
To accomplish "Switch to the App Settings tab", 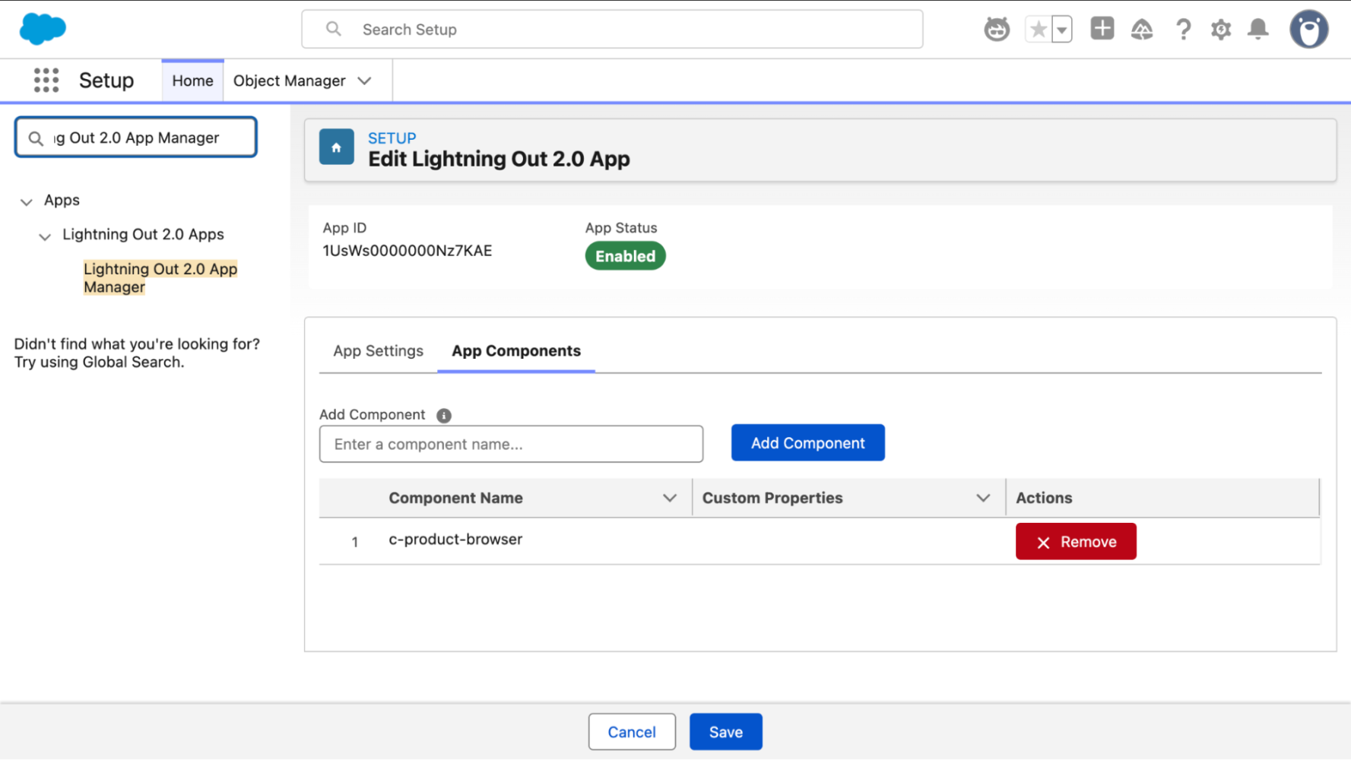I will 378,351.
